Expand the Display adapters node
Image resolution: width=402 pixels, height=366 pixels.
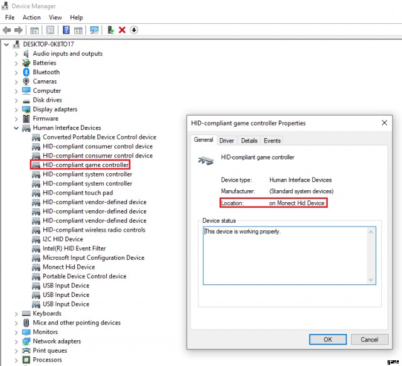pyautogui.click(x=16, y=109)
